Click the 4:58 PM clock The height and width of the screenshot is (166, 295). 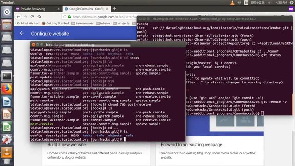point(281,3)
